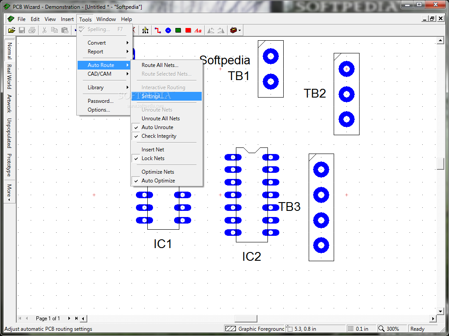Open the More views dropdown in sidebar
The width and height of the screenshot is (449, 336).
click(x=9, y=192)
